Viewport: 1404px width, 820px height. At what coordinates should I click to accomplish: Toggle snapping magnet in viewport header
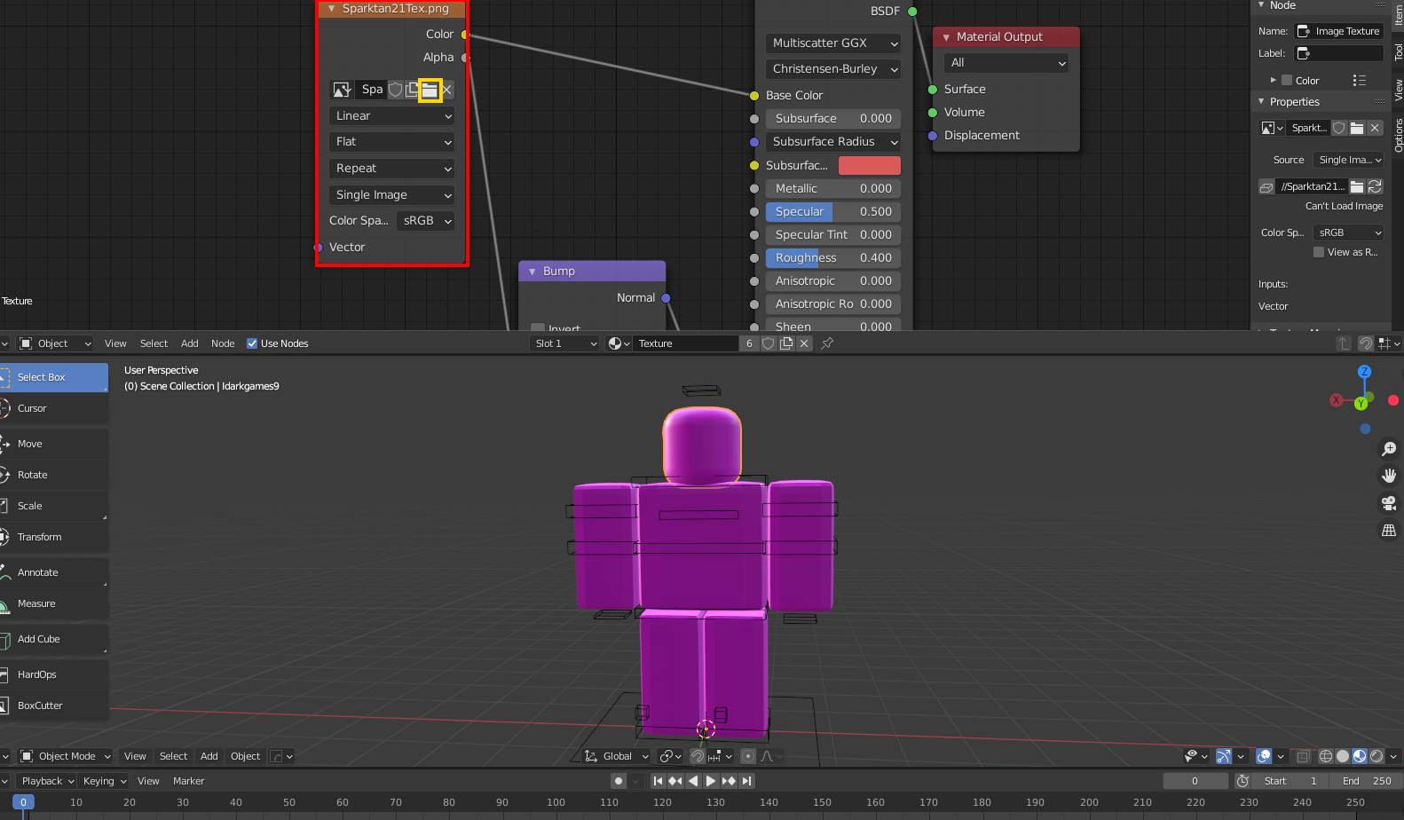(x=698, y=756)
